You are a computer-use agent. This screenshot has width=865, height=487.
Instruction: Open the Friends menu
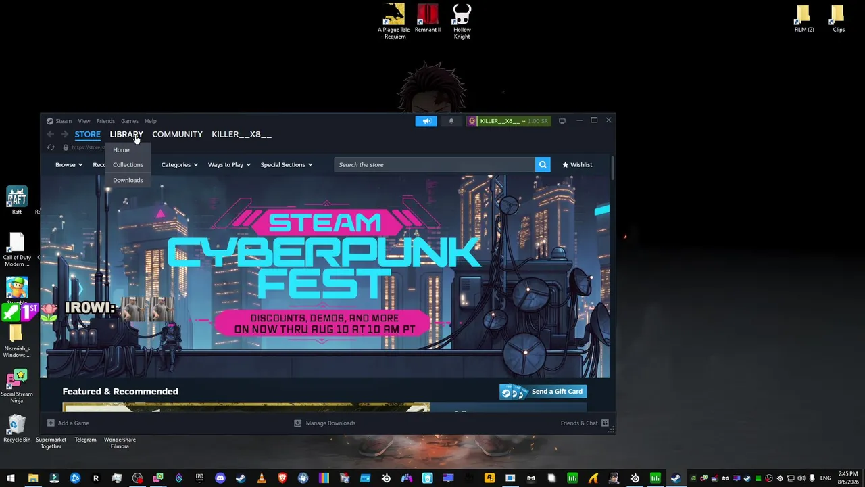click(105, 121)
